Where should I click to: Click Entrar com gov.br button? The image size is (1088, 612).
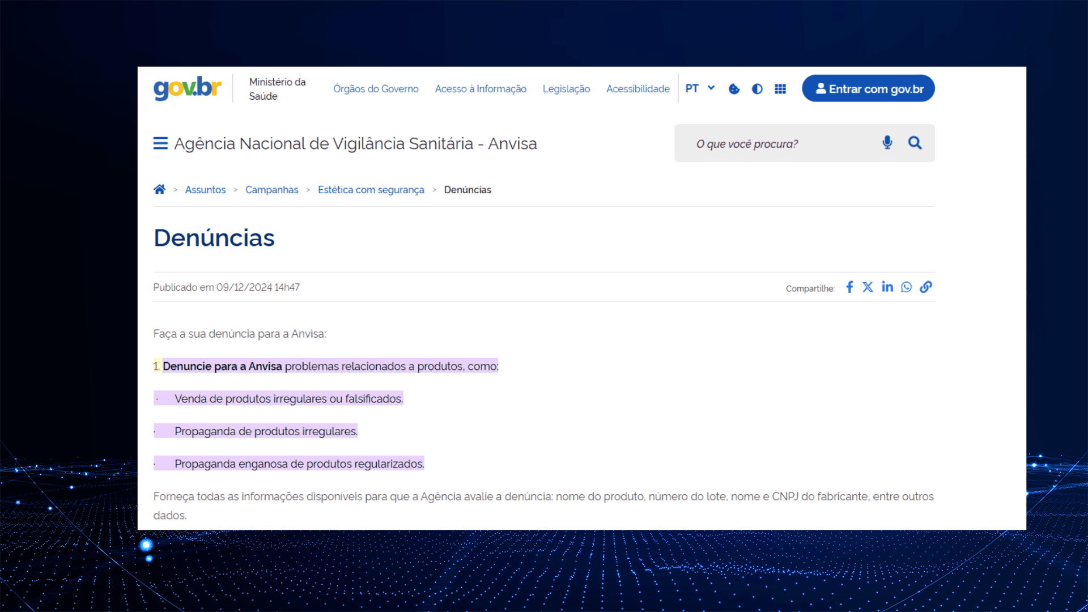click(868, 88)
